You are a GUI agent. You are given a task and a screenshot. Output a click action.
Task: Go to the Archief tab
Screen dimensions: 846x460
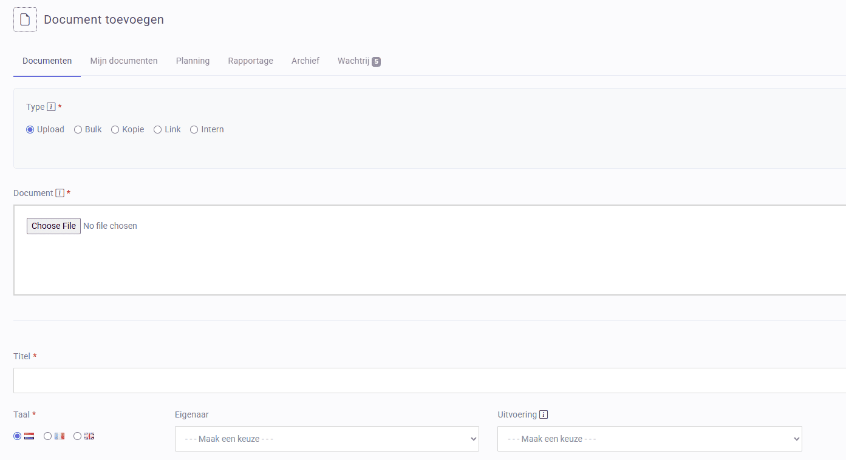click(x=305, y=61)
